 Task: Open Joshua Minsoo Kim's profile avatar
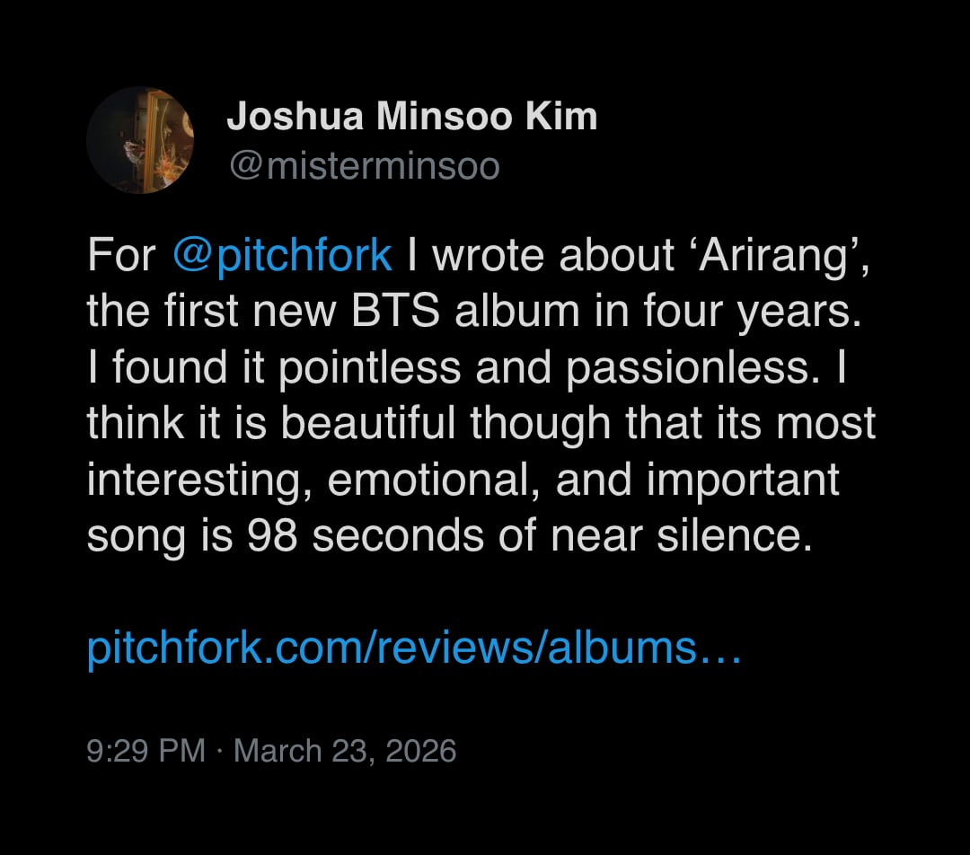tap(140, 140)
